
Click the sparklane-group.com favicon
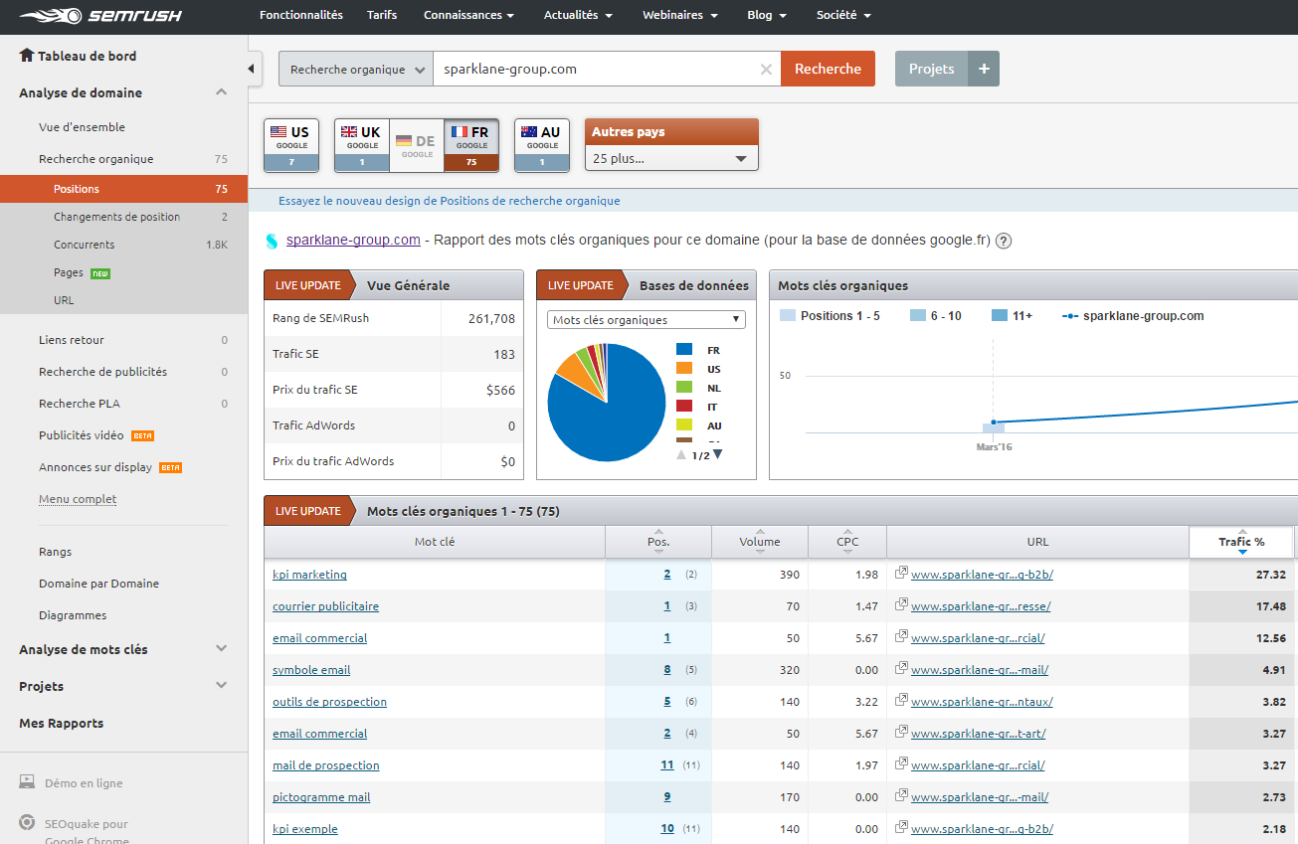[x=272, y=241]
